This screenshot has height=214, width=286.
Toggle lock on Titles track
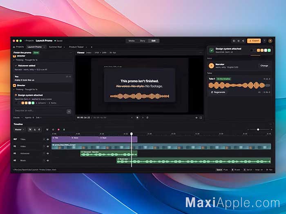click(44, 140)
